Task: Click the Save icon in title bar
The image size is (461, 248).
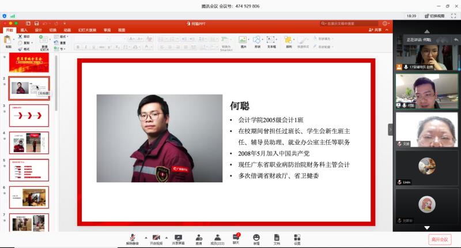Action: click(36, 23)
